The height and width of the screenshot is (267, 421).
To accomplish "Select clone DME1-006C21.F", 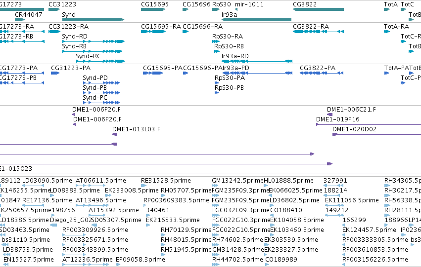I will pyautogui.click(x=329, y=114).
